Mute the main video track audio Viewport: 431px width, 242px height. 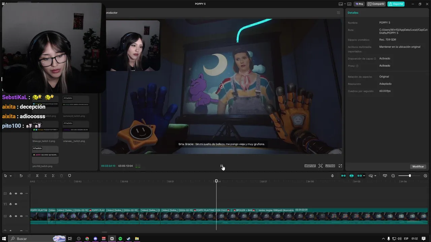coord(21,216)
